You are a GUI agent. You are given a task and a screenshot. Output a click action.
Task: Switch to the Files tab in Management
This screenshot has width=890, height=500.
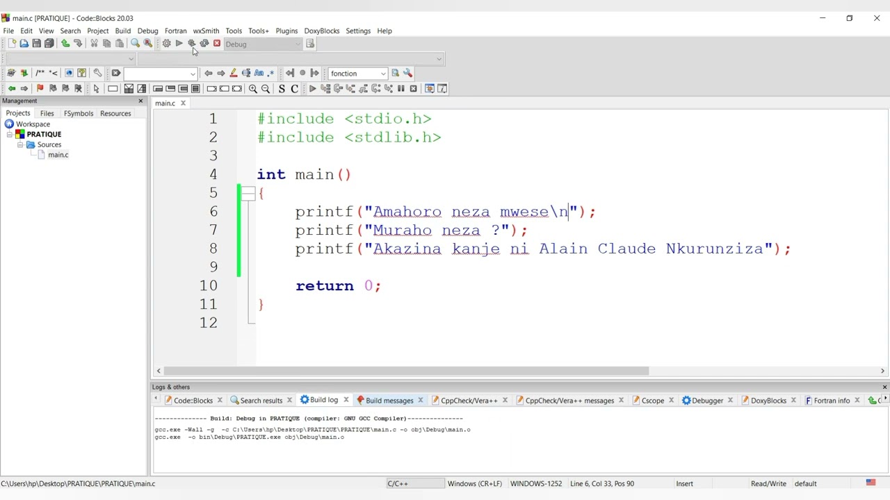click(47, 113)
